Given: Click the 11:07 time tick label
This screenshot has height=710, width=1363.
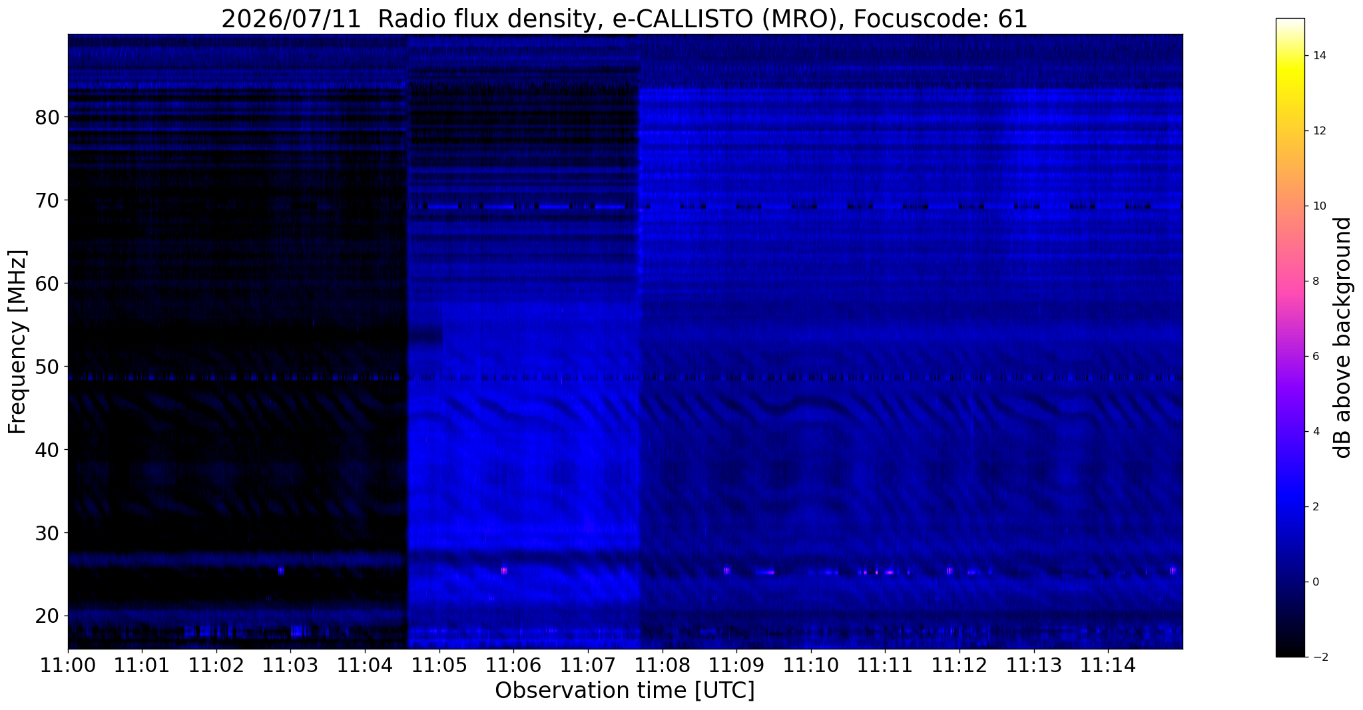Looking at the screenshot, I should (587, 665).
